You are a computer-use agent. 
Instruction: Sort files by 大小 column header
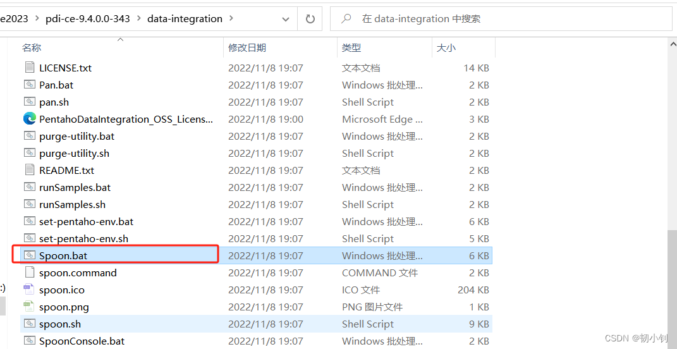click(446, 48)
